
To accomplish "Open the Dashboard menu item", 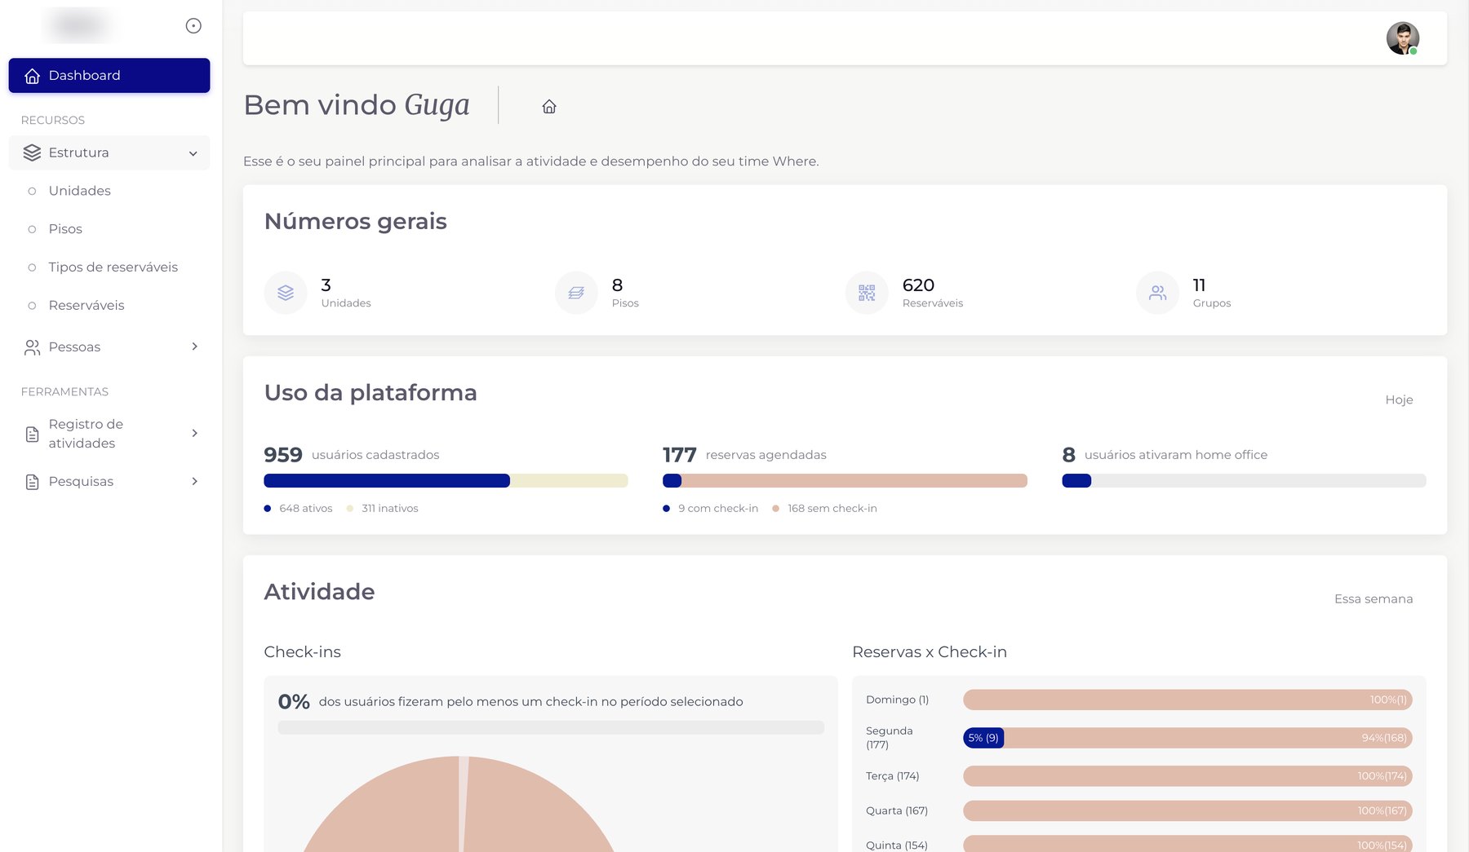I will (x=109, y=75).
